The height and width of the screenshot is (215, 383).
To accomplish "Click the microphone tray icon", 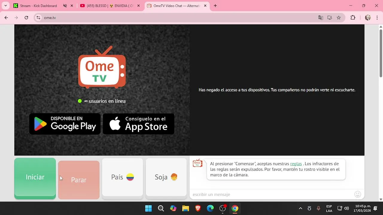I will (319, 208).
